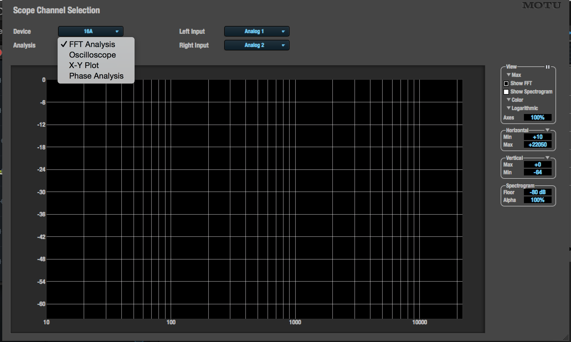Viewport: 571px width, 342px height.
Task: Enable the Show FFT checkbox
Action: 506,84
